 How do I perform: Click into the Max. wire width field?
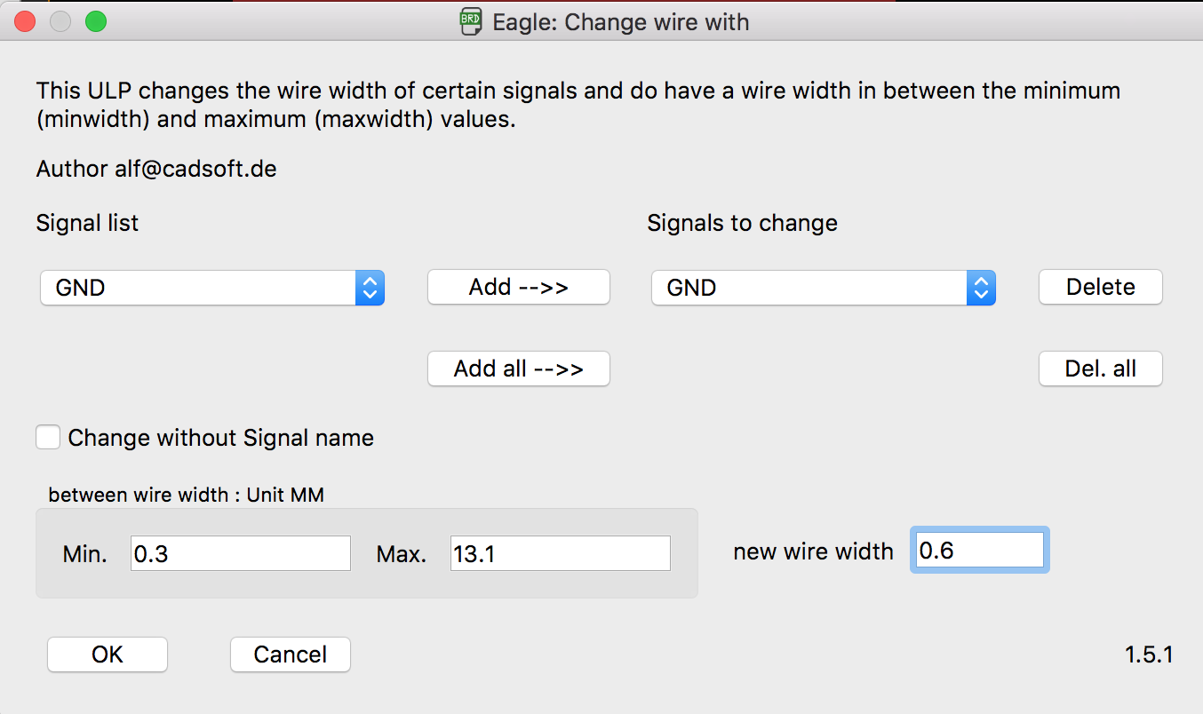(x=560, y=553)
